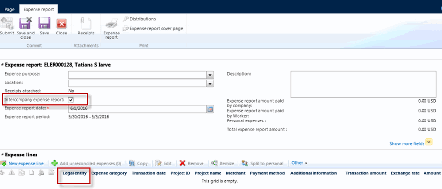Click the Expense report date field
442x189 pixels.
tap(137, 109)
